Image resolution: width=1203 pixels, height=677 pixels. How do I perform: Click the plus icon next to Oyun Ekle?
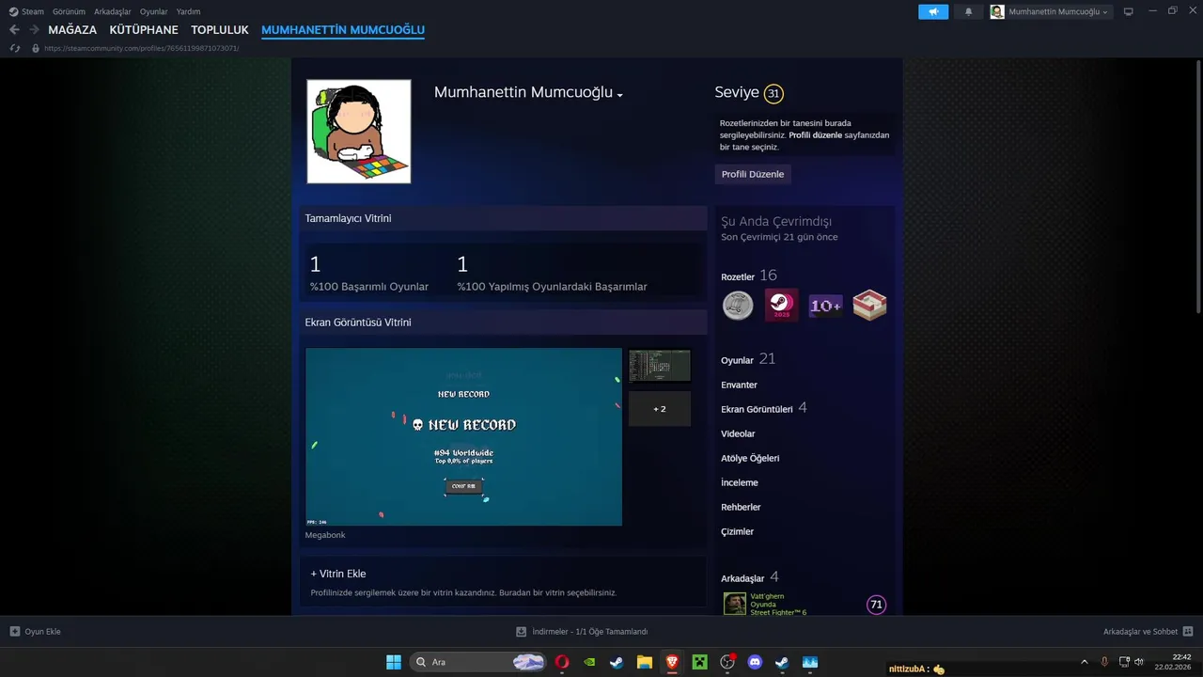[x=15, y=631]
